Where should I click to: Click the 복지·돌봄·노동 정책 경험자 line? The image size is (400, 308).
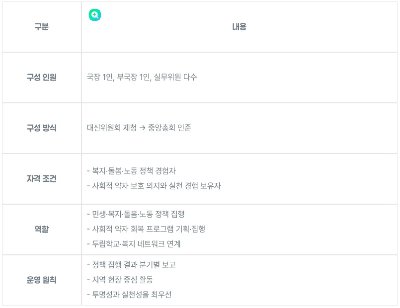pyautogui.click(x=131, y=171)
